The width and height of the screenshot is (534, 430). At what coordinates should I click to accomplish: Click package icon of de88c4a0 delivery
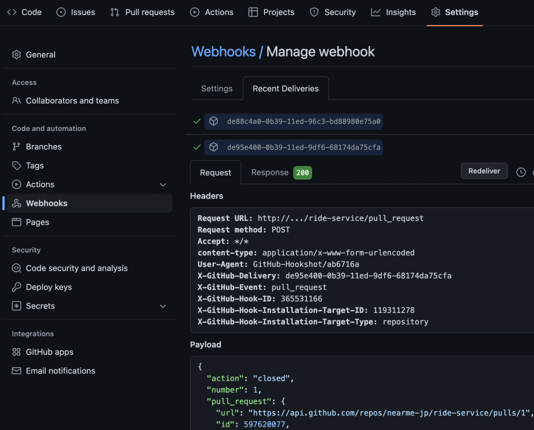point(214,121)
